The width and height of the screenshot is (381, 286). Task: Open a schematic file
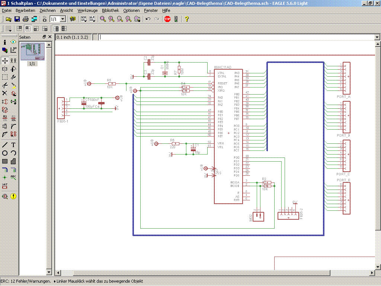point(9,19)
